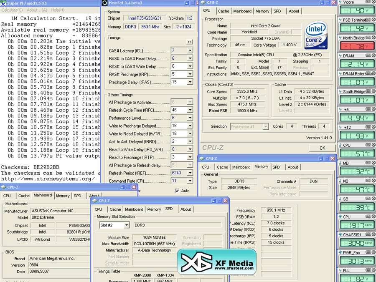Click the 'Blitz Extreme' model value
376x282 pixels.
(43, 217)
